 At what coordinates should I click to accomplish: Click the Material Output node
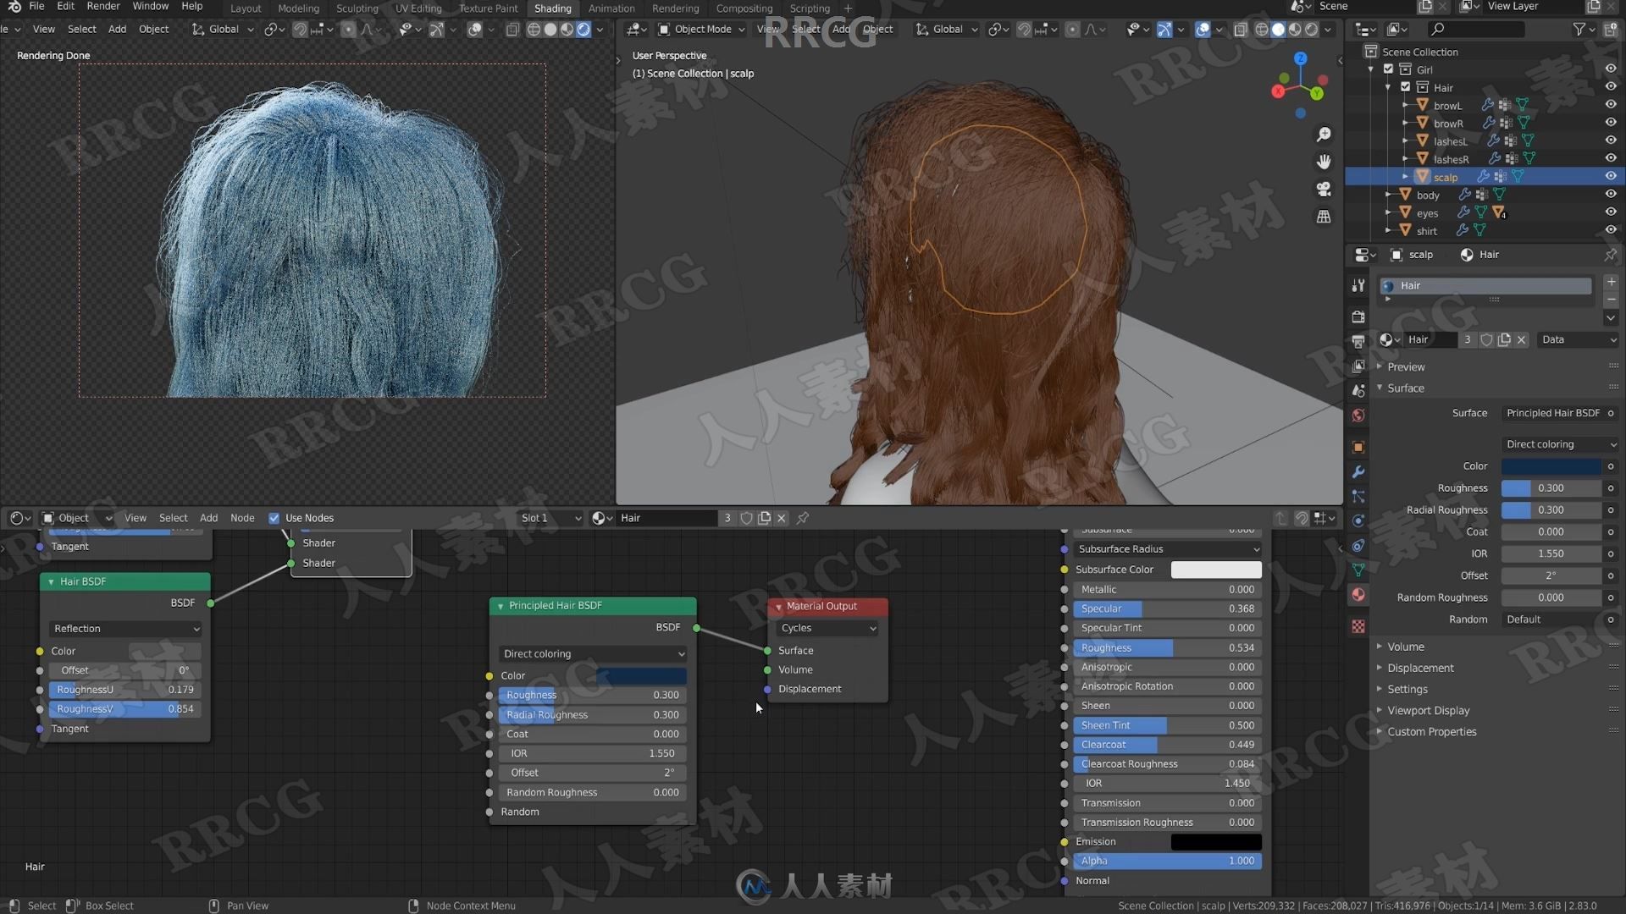[827, 606]
